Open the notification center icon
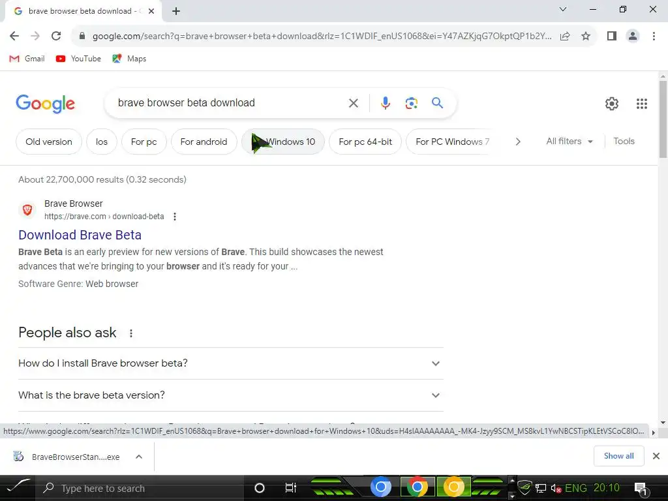Screen dimensions: 668x501 (x=641, y=489)
